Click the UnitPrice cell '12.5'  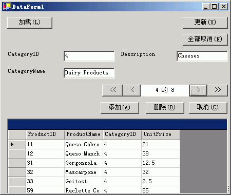point(161,163)
